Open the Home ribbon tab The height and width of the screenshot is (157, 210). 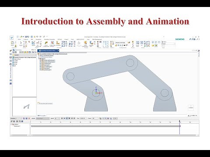(x=19, y=39)
